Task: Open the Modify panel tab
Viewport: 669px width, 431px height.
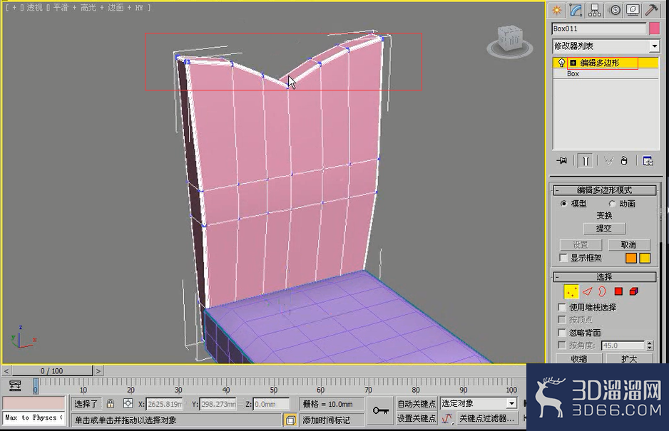Action: click(x=576, y=10)
